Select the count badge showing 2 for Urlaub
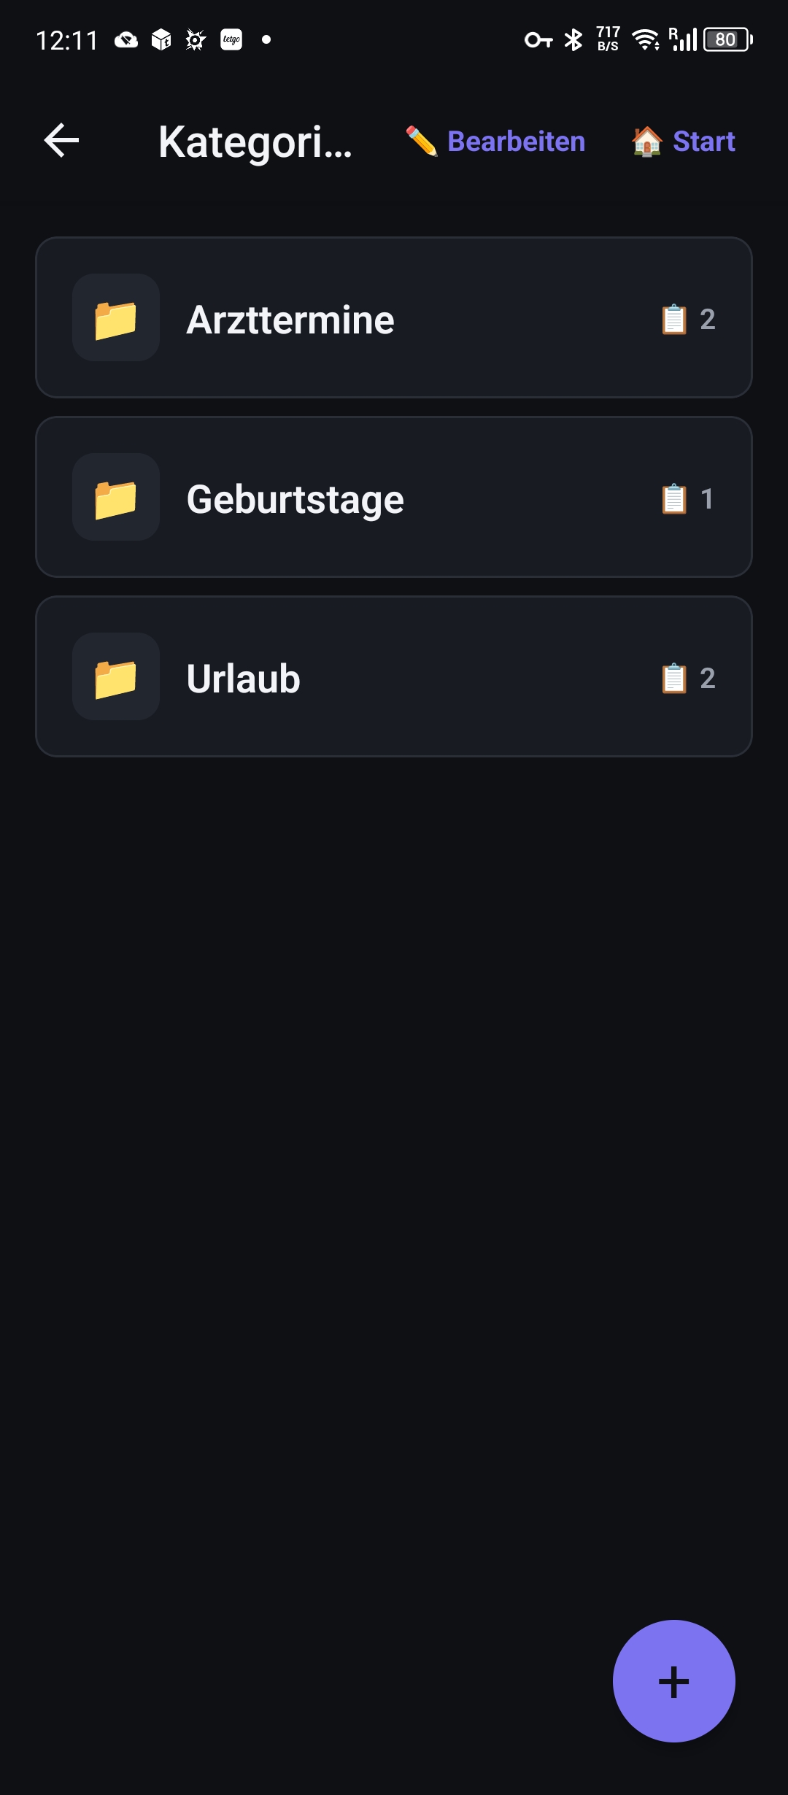 708,678
